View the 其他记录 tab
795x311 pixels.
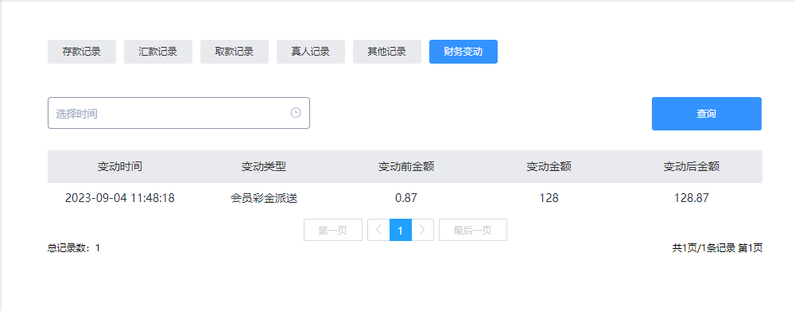[387, 52]
